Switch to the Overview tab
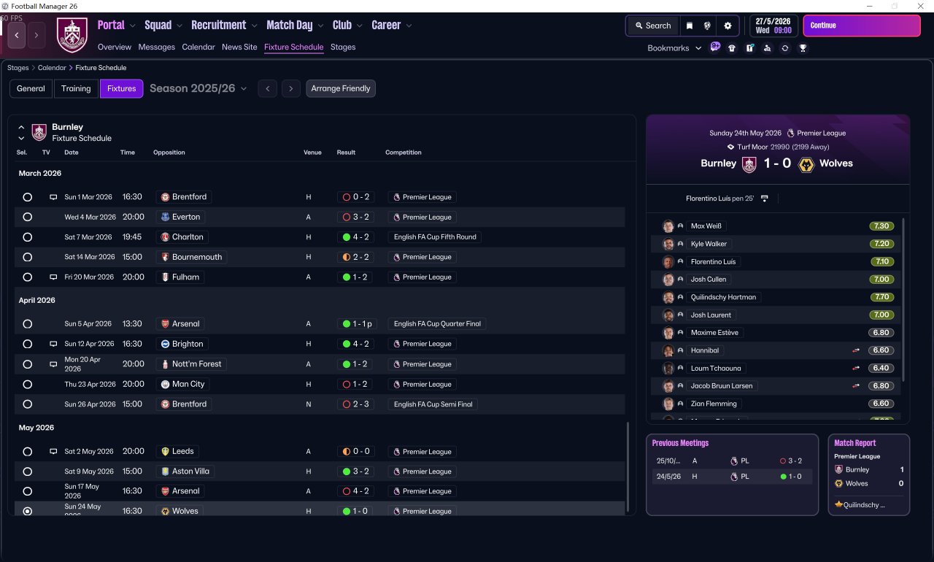Viewport: 934px width, 562px height. point(115,47)
